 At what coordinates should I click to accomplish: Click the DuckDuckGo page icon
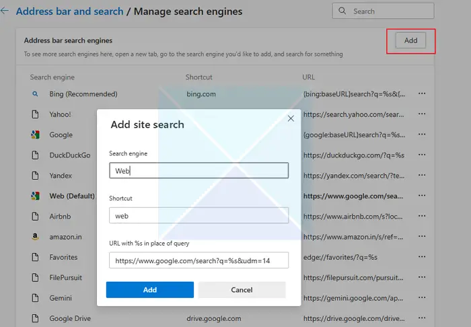(x=35, y=155)
